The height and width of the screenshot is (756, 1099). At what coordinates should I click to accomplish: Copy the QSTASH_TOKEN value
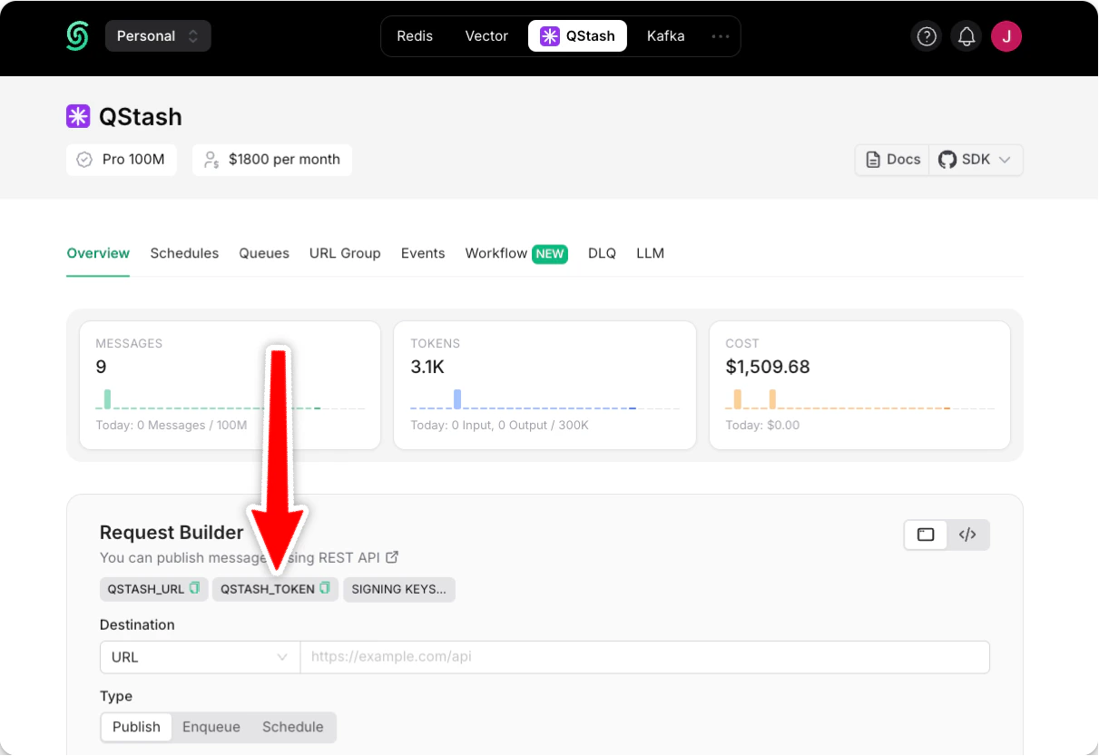[x=325, y=589]
